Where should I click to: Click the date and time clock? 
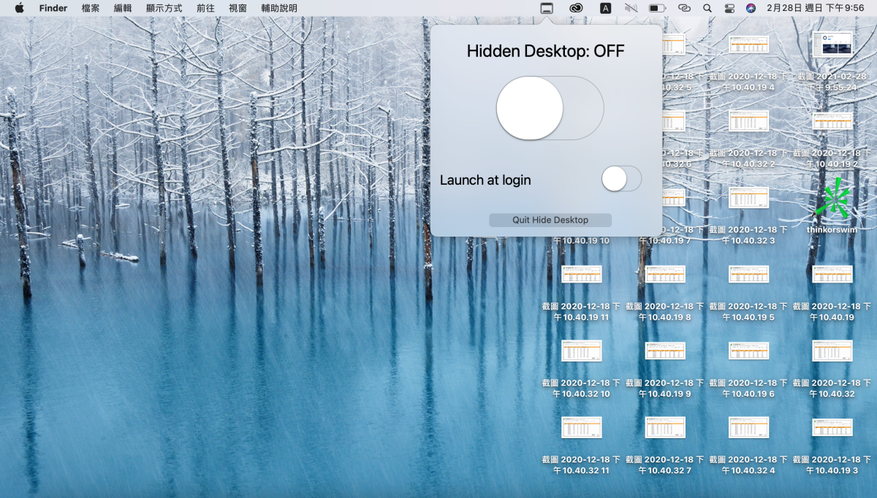[x=815, y=8]
